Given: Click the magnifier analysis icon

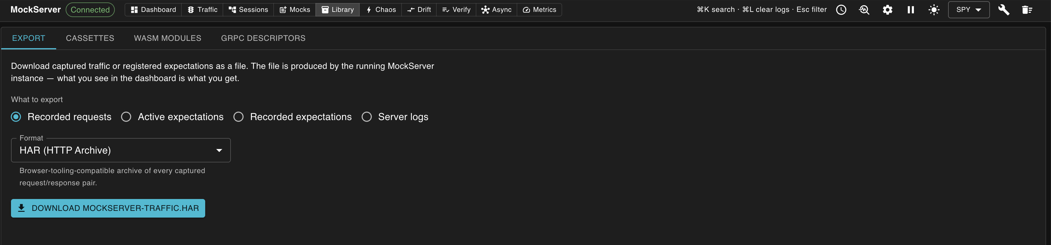Looking at the screenshot, I should click(x=864, y=10).
